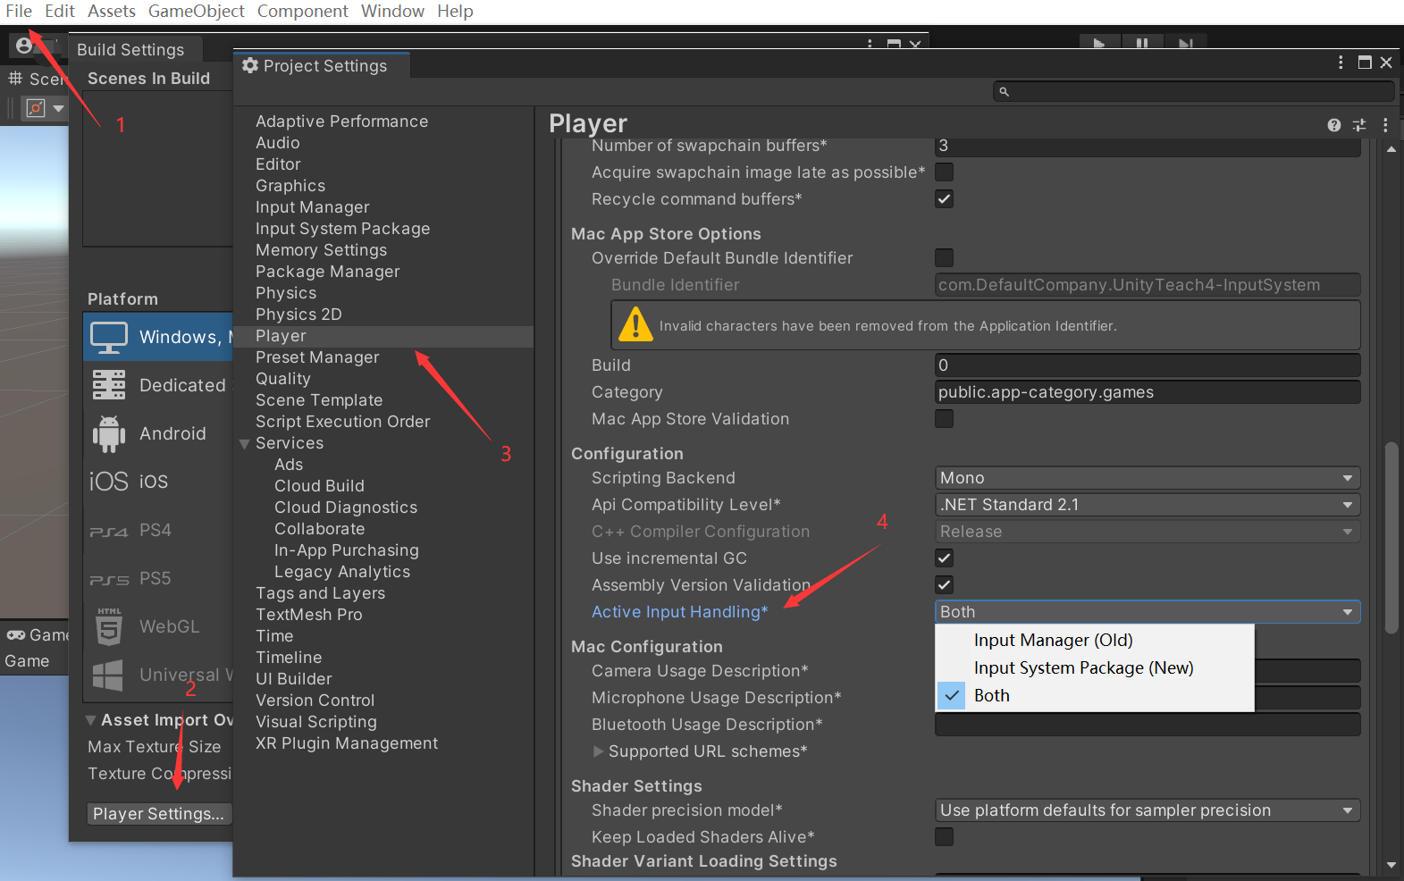Collapse the Services tree section
This screenshot has height=881, width=1404.
pyautogui.click(x=244, y=443)
